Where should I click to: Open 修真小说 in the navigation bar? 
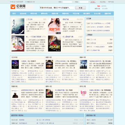click(x=34, y=14)
